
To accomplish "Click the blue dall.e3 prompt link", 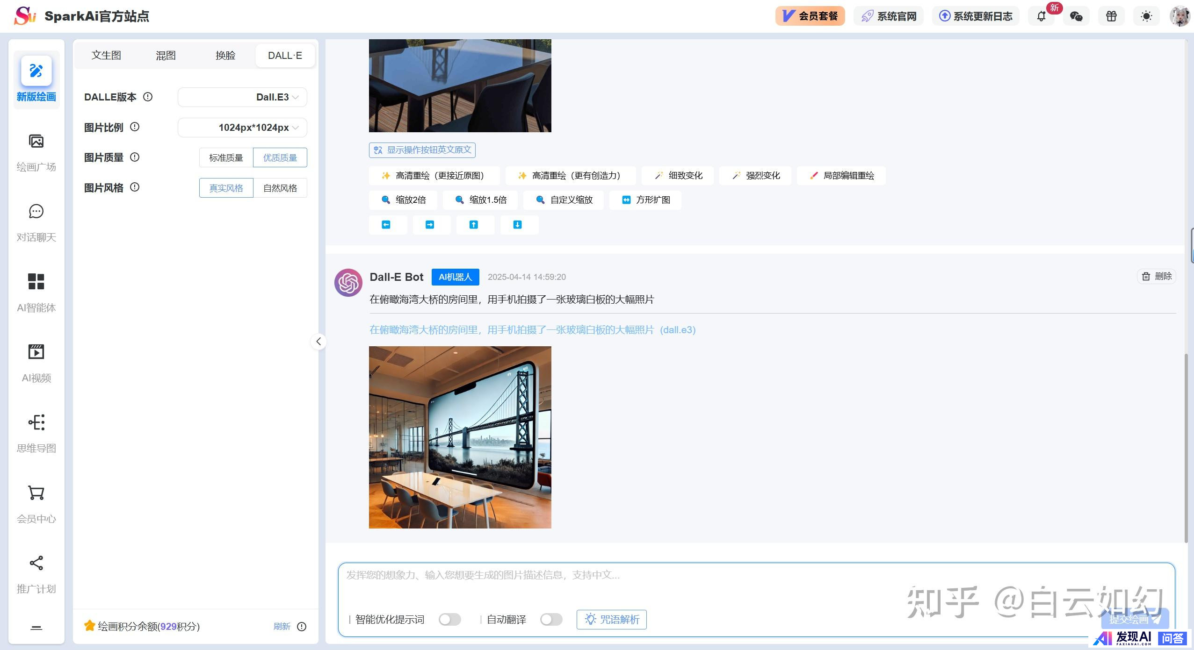I will coord(533,330).
